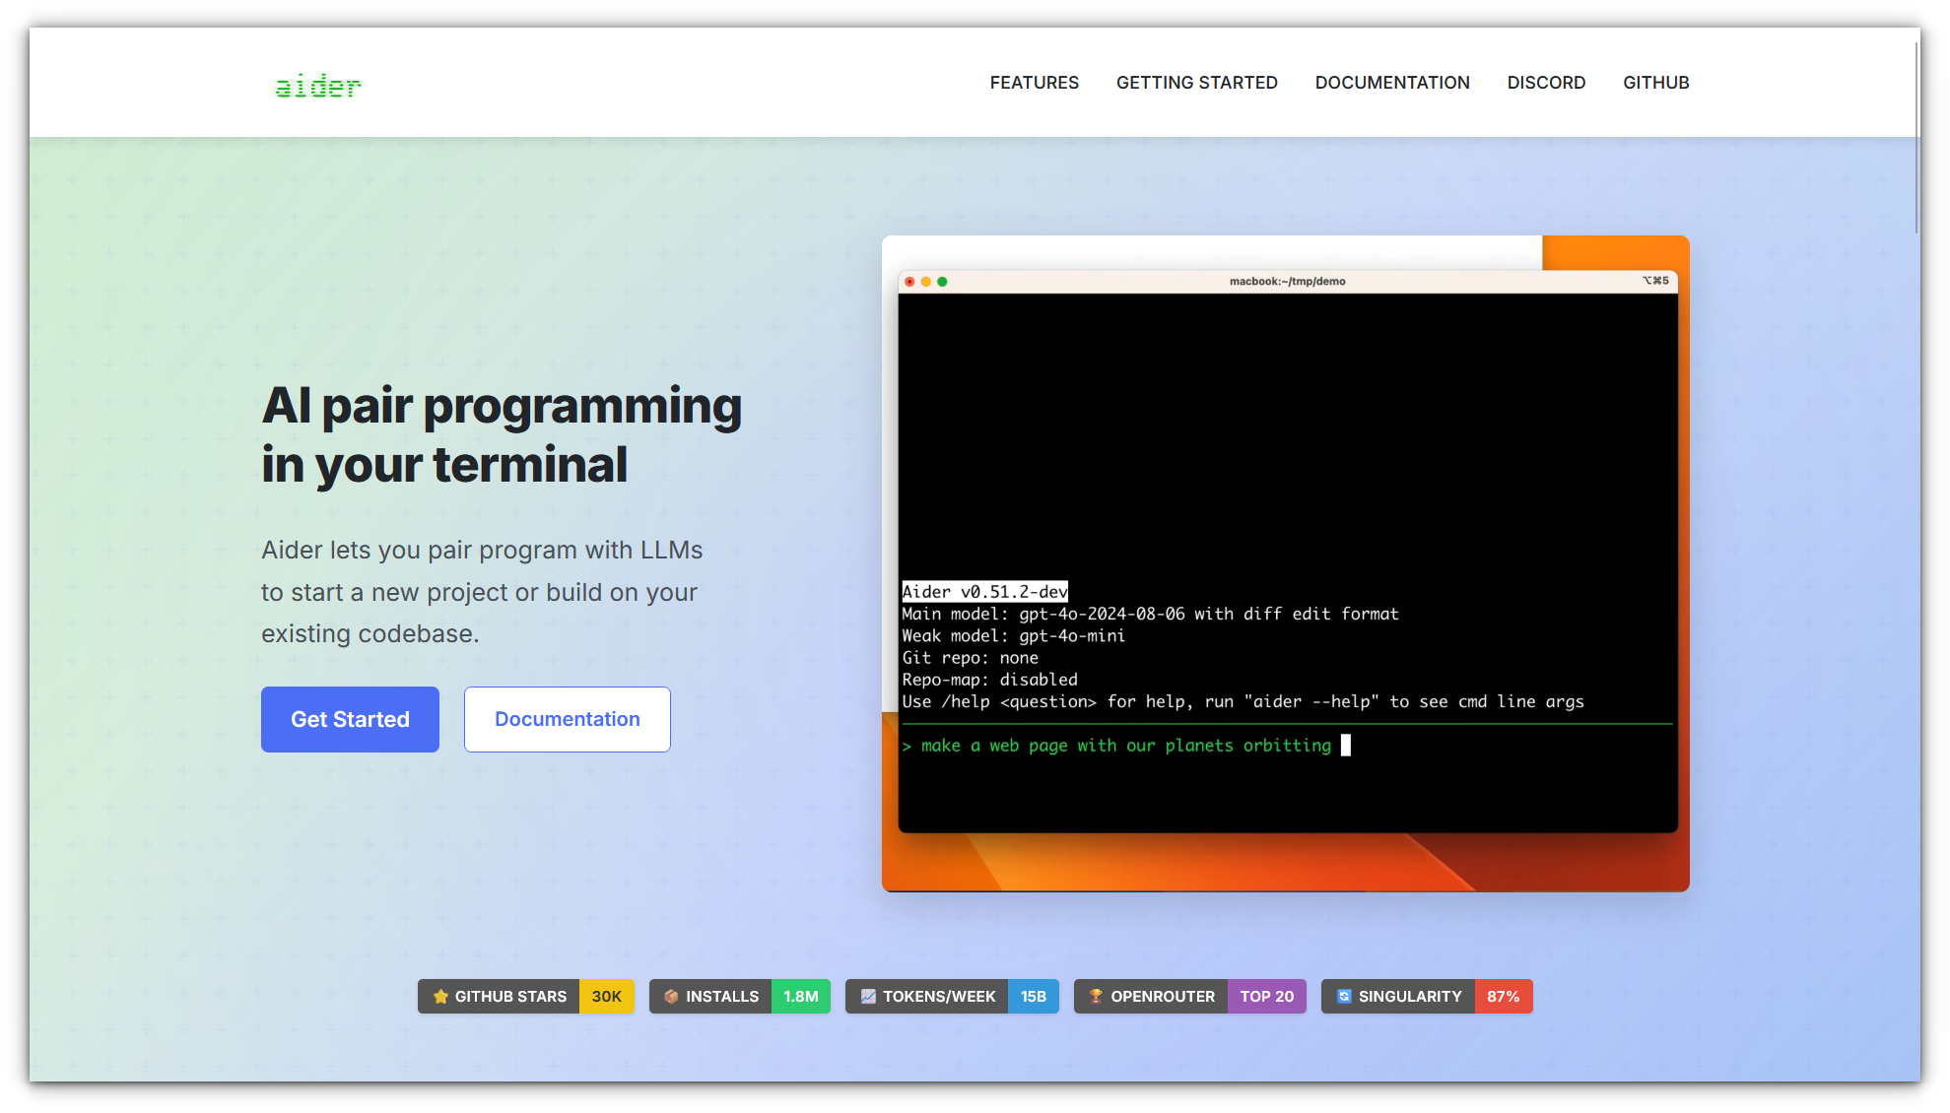Click the purple TOP 20 label
The image size is (1950, 1113).
click(1266, 997)
